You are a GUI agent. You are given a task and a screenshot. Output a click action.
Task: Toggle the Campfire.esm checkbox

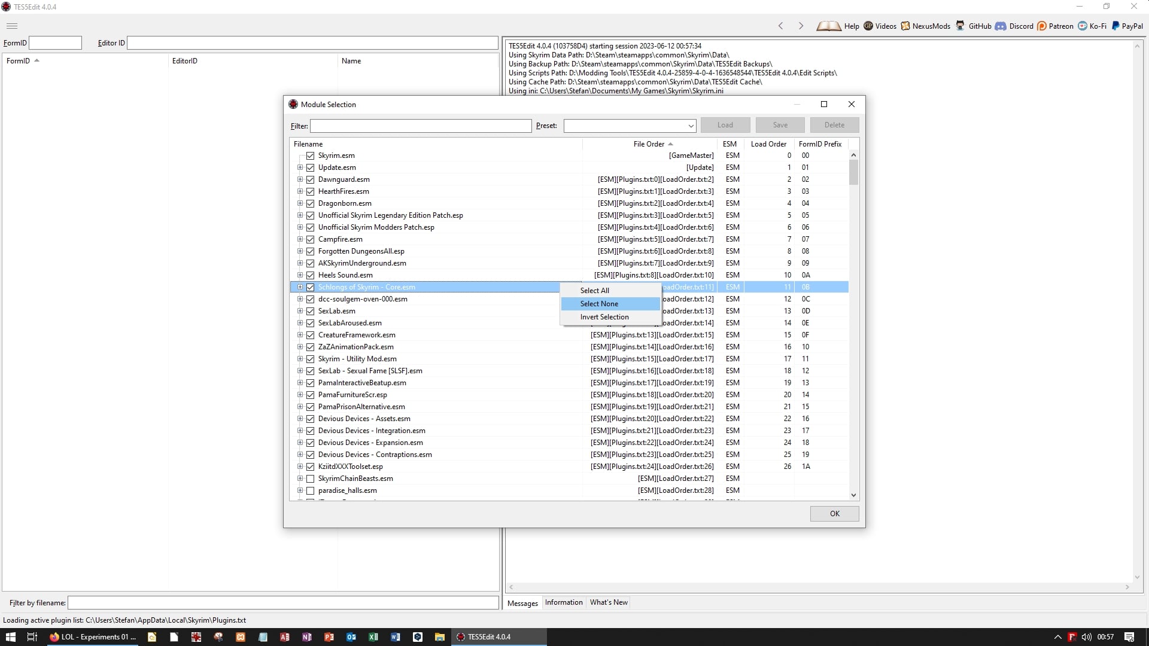tap(310, 239)
